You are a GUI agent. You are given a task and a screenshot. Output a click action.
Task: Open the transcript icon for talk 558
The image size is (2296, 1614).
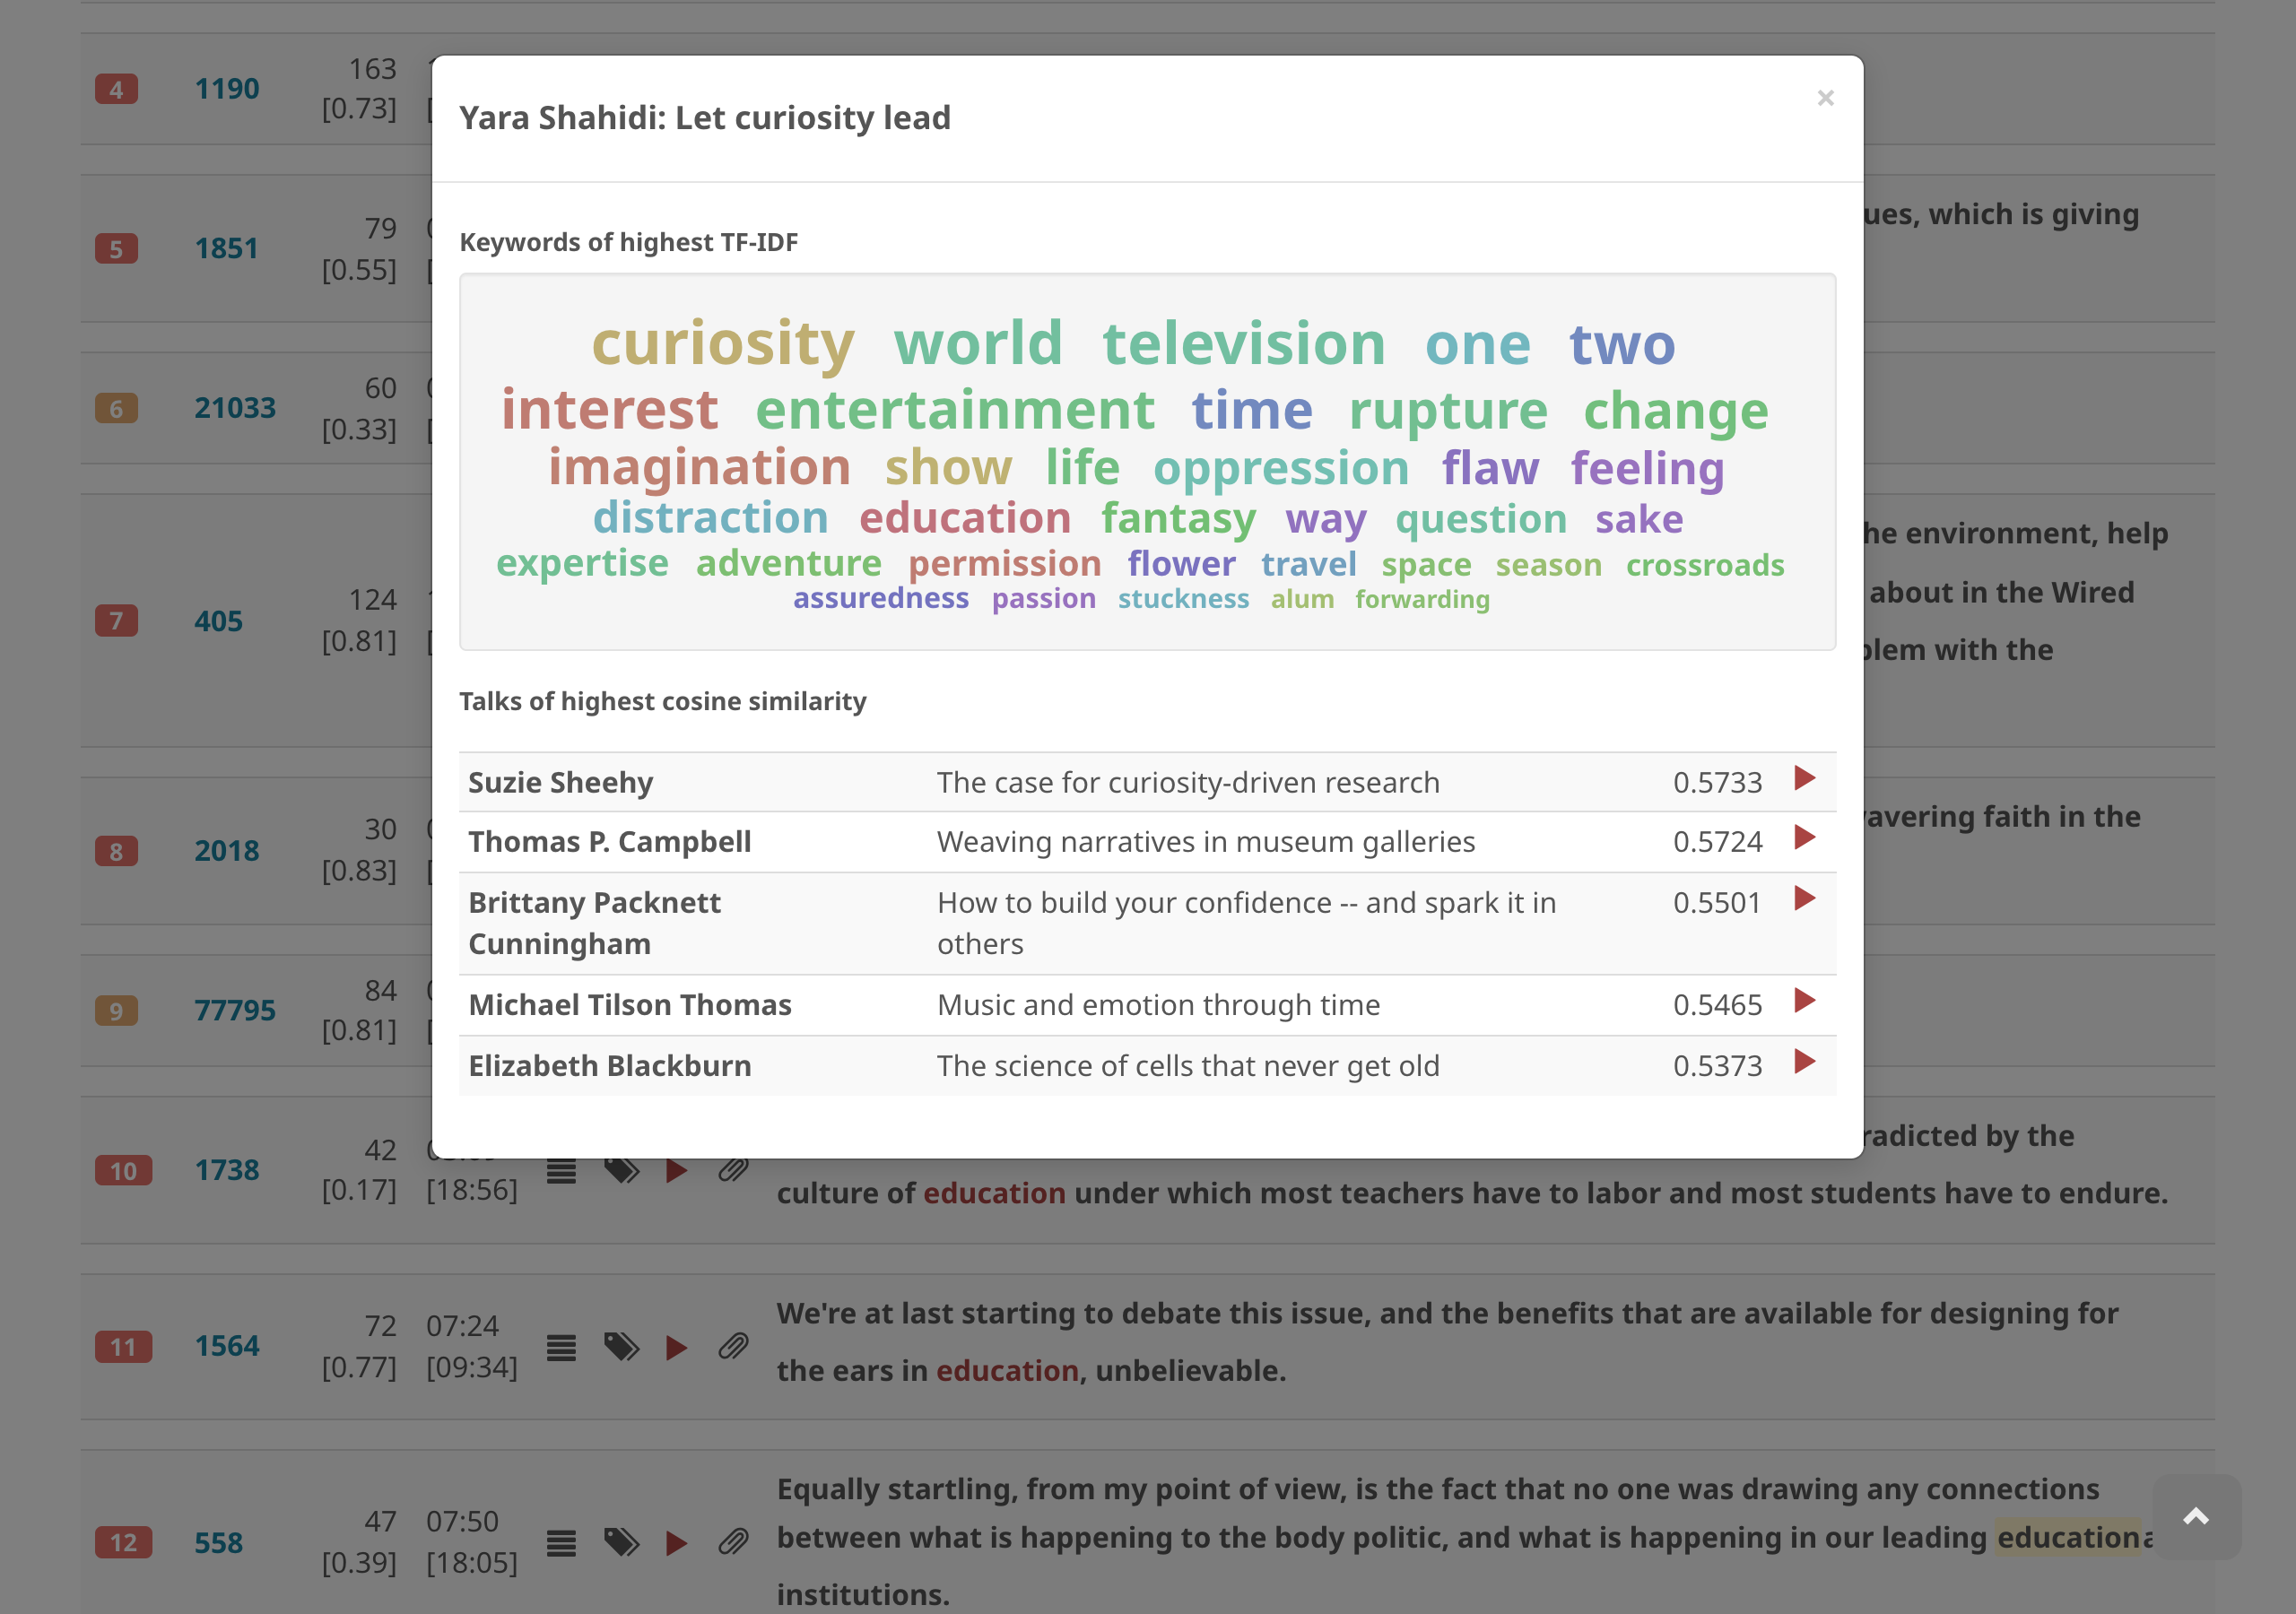pyautogui.click(x=561, y=1543)
